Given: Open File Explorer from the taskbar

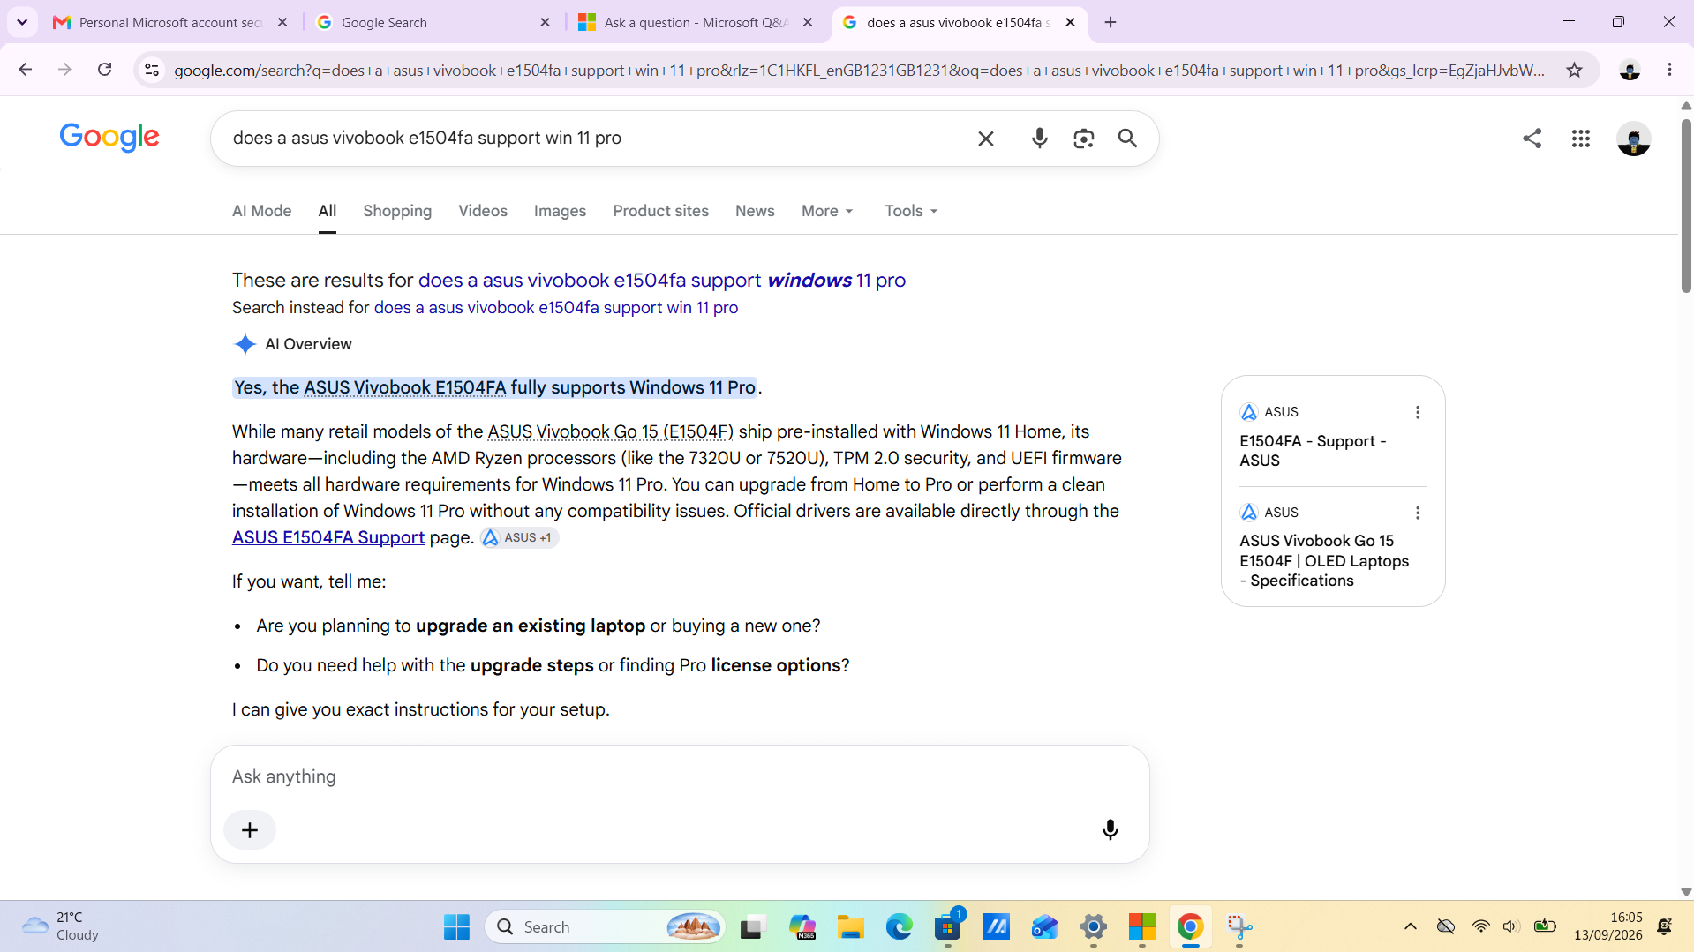Looking at the screenshot, I should (851, 927).
